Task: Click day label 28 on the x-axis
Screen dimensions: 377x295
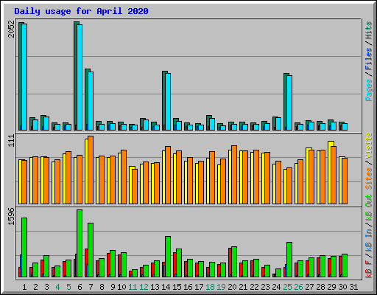Action: [320, 287]
